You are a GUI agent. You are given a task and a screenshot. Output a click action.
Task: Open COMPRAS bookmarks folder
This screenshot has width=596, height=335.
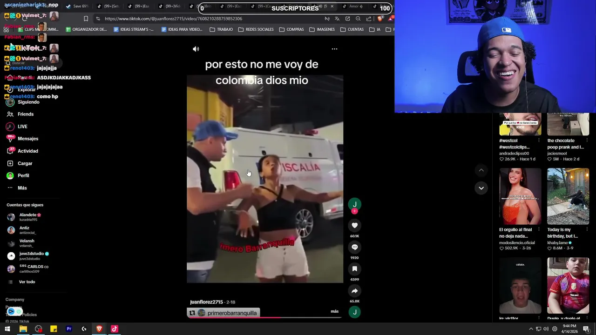coord(291,29)
